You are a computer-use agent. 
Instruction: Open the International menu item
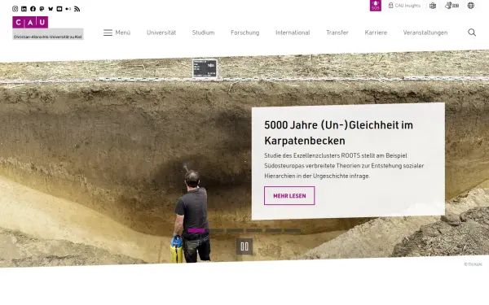pos(293,33)
